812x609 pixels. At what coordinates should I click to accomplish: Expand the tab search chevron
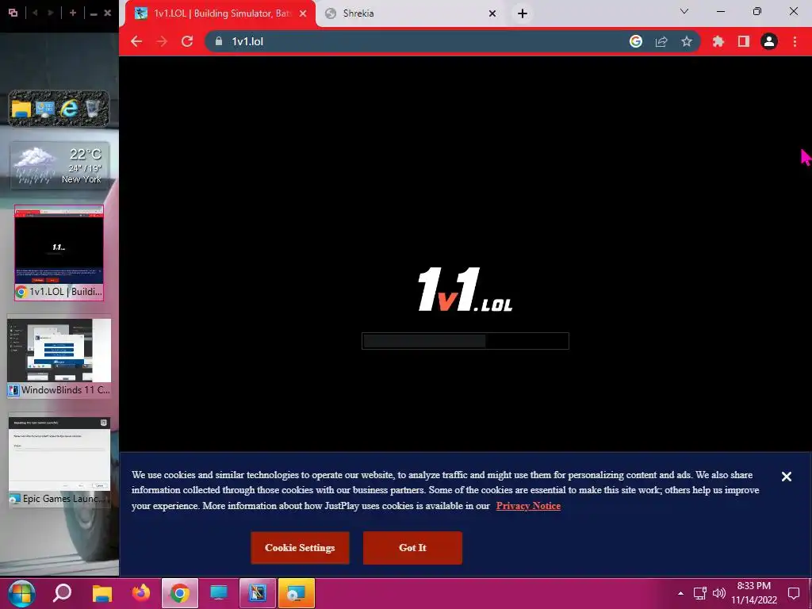click(x=684, y=11)
